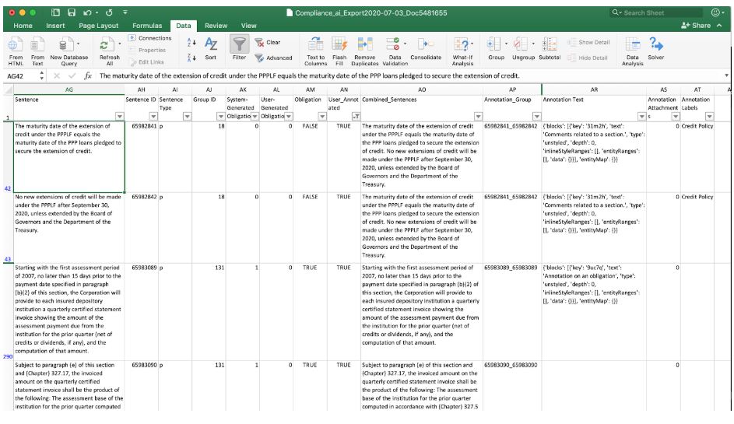734x424 pixels.
Task: Select column header AO
Action: pyautogui.click(x=422, y=89)
